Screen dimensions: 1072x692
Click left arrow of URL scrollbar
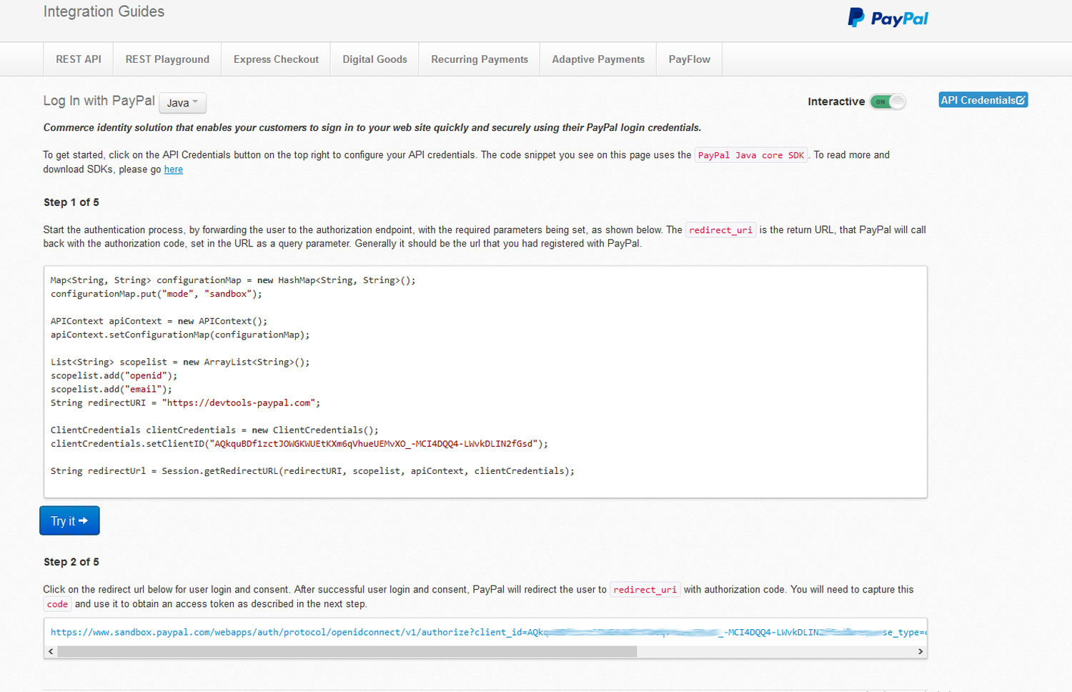pyautogui.click(x=51, y=651)
